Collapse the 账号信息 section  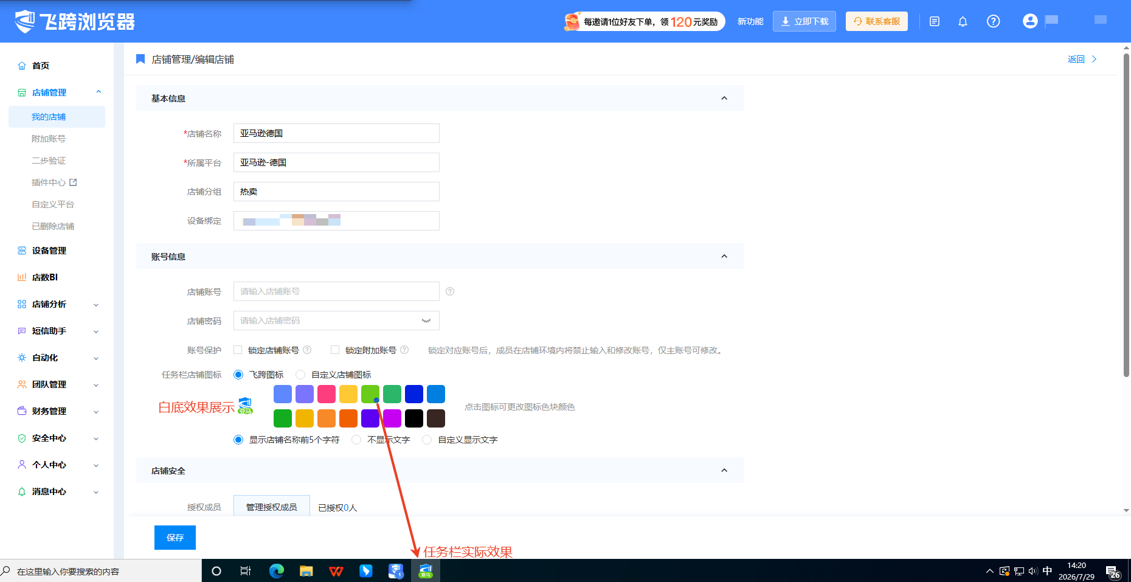pos(724,256)
